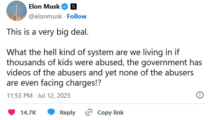Image resolution: width=211 pixels, height=120 pixels.
Task: Open the Elon Musk display name
Action: click(x=44, y=6)
